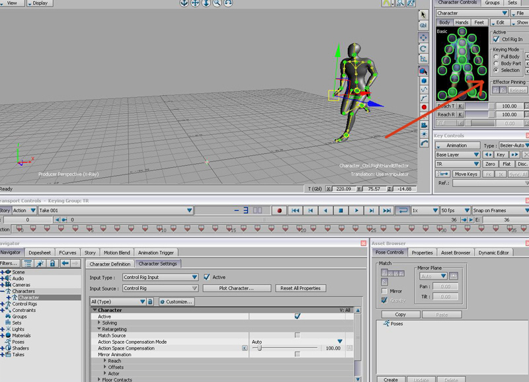The image size is (529, 382).
Task: Open the Input Type dropdown
Action: point(160,278)
